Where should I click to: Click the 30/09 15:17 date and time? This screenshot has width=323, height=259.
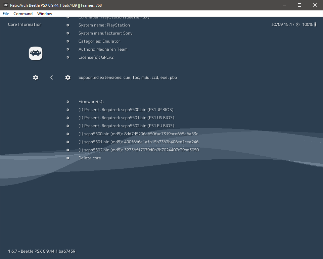coord(283,24)
